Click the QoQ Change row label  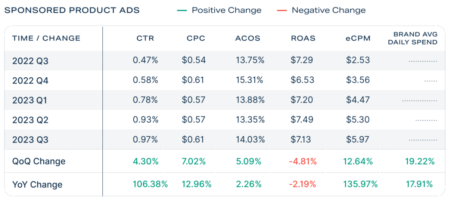pos(39,161)
